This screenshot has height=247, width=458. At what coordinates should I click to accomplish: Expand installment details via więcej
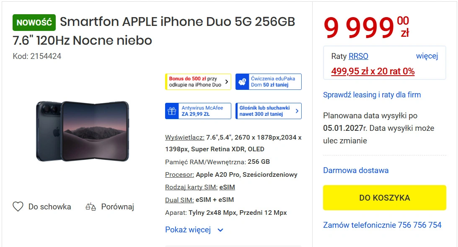(x=427, y=56)
